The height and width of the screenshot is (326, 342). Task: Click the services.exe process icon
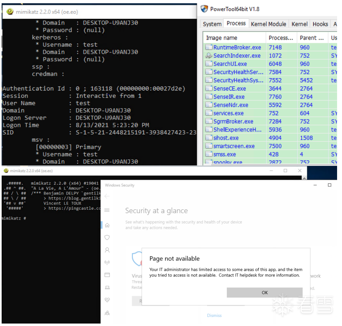point(209,113)
